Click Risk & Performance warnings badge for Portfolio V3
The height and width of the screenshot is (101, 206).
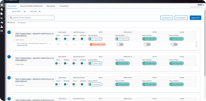(83, 63)
